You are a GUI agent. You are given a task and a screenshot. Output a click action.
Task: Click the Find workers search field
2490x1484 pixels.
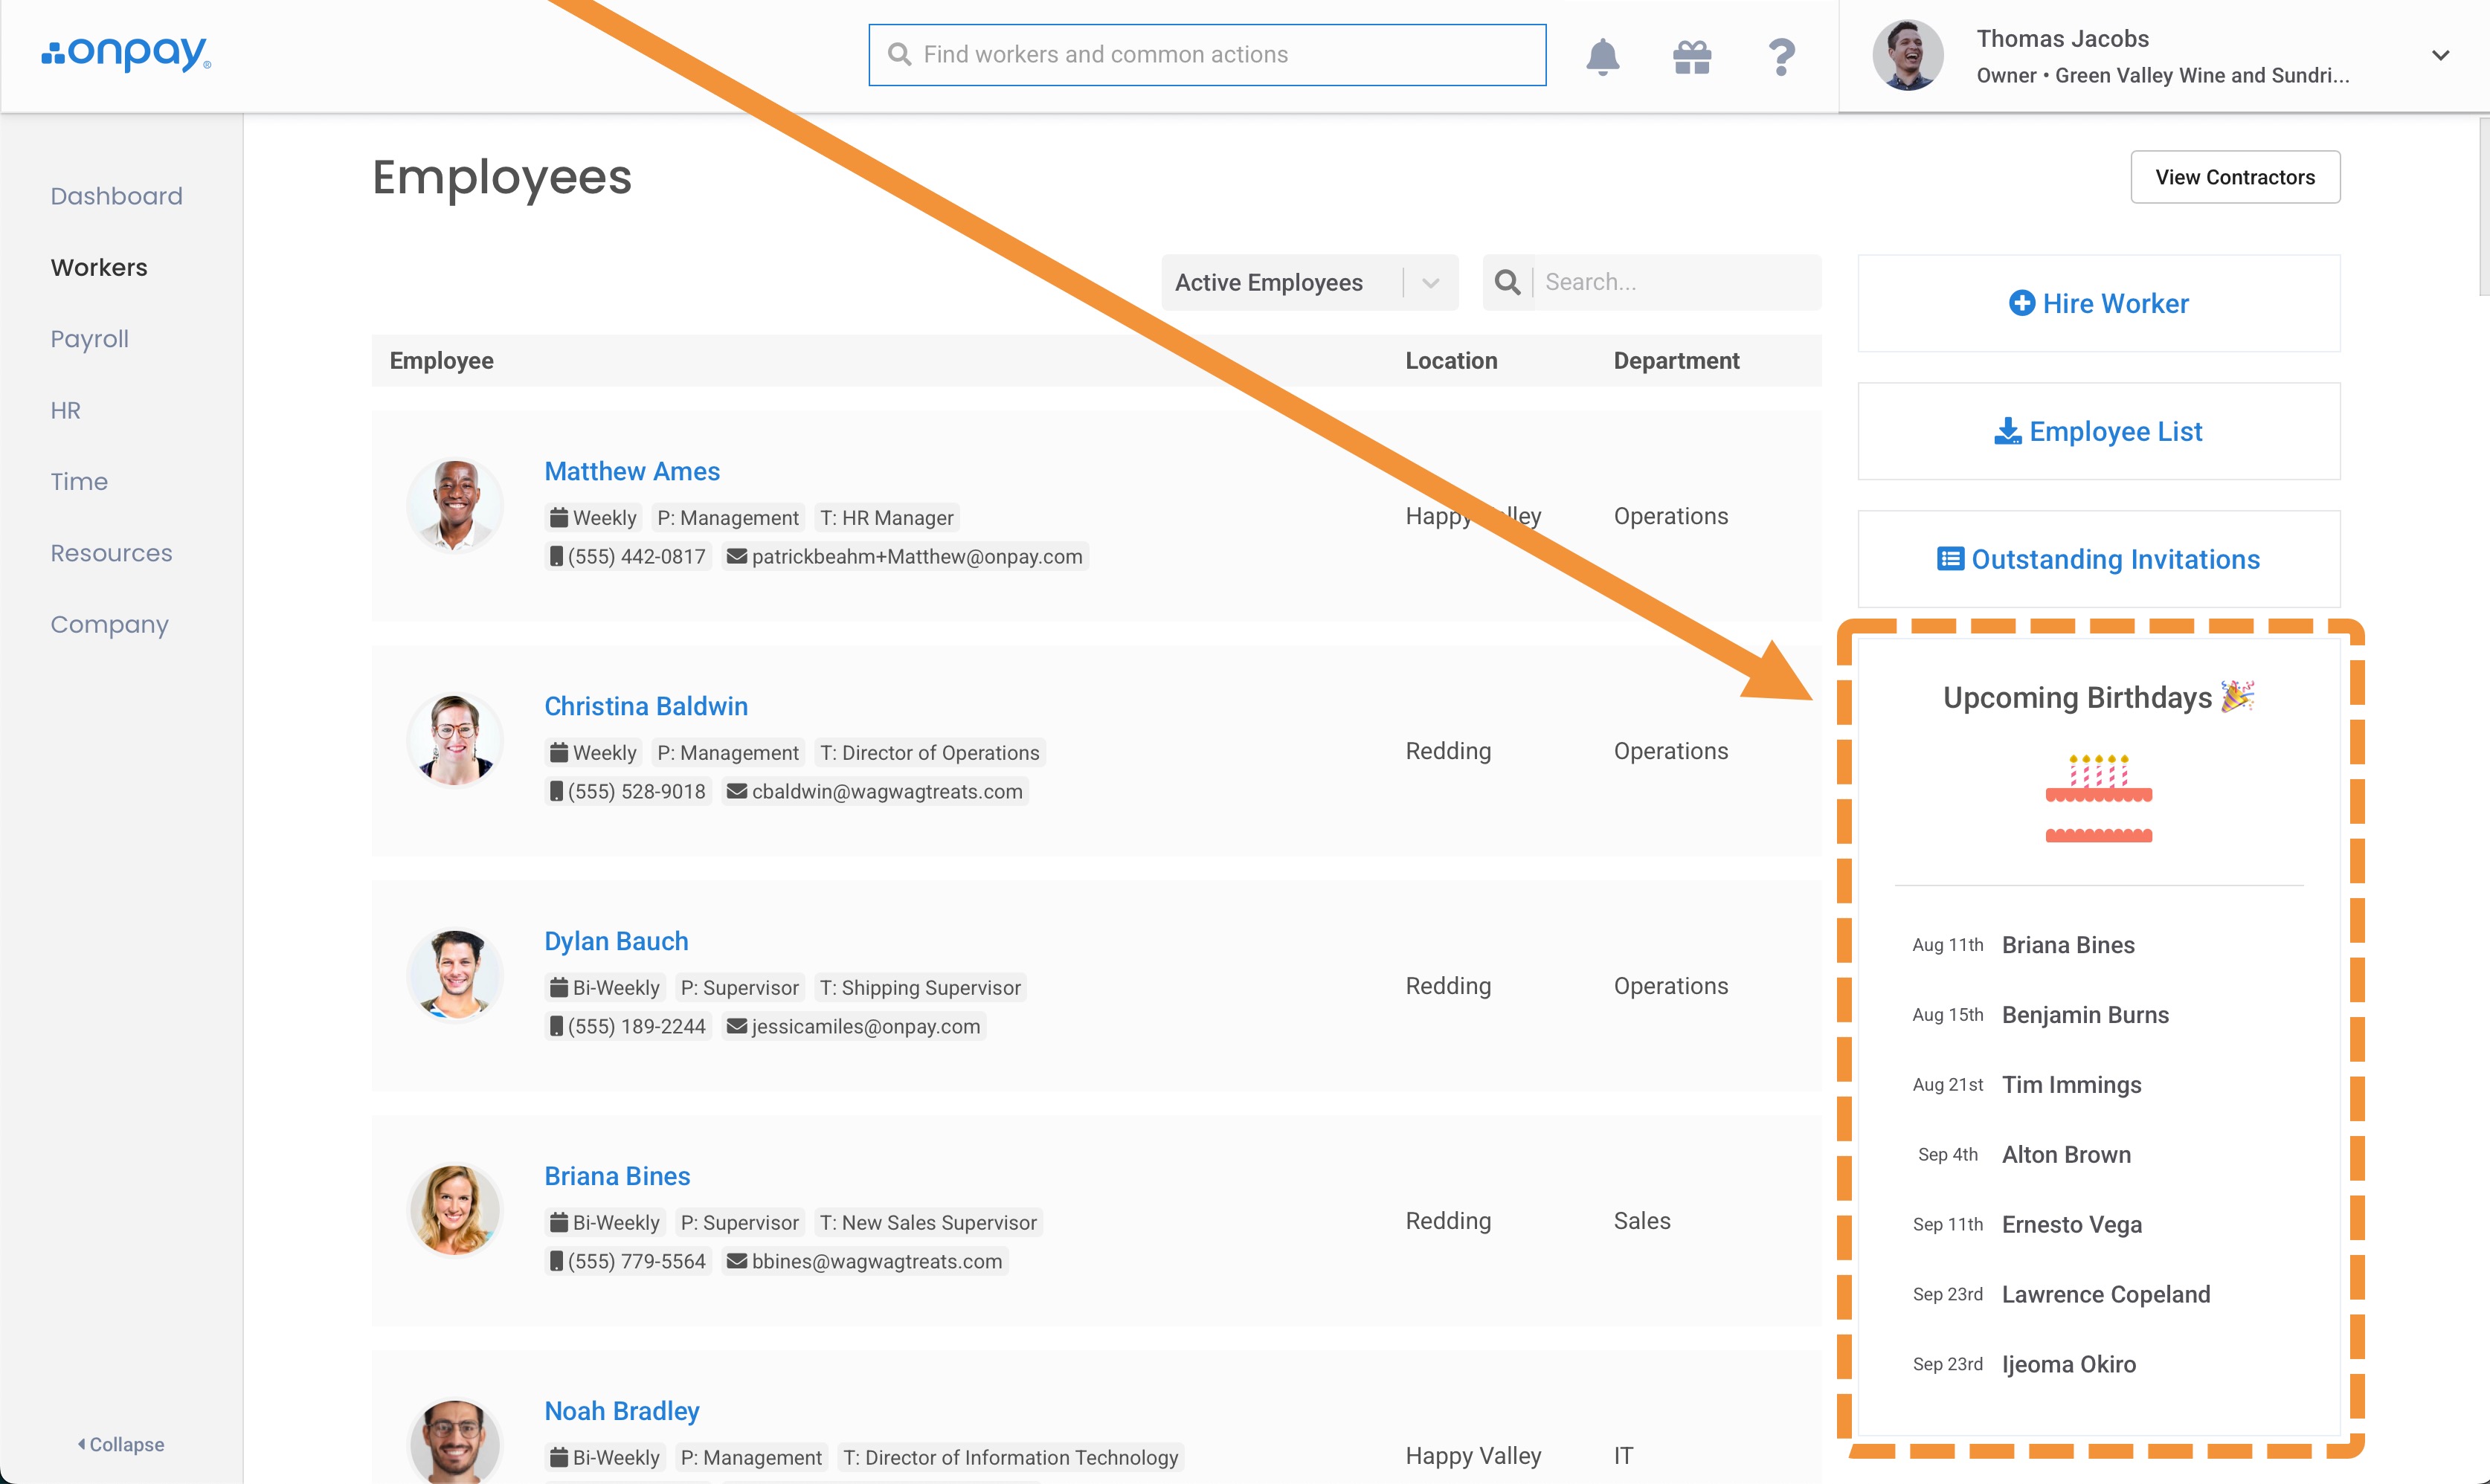click(x=1207, y=55)
